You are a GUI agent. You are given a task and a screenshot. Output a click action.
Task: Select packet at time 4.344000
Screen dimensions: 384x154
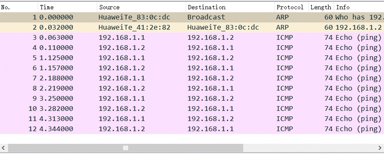tap(192, 129)
